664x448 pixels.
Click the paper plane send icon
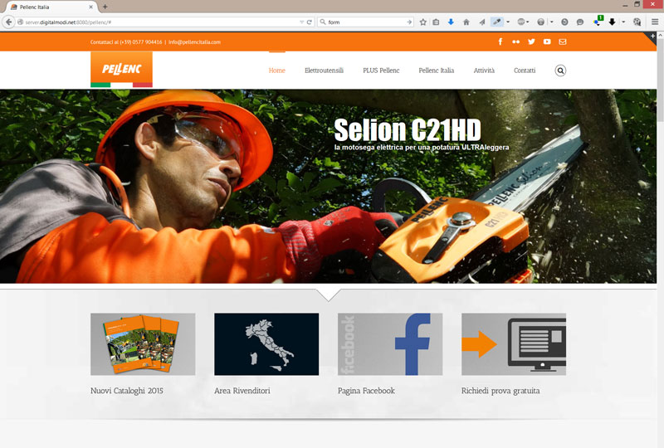click(482, 22)
